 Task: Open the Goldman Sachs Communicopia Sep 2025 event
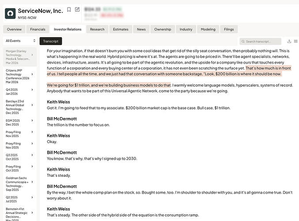20,184
